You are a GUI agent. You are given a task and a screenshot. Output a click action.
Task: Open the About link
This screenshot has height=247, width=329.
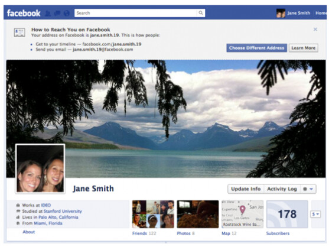pos(29,232)
